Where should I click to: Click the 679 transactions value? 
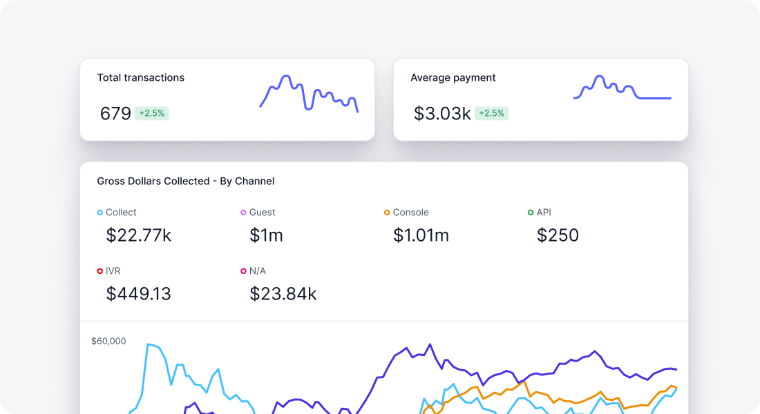[x=115, y=113]
